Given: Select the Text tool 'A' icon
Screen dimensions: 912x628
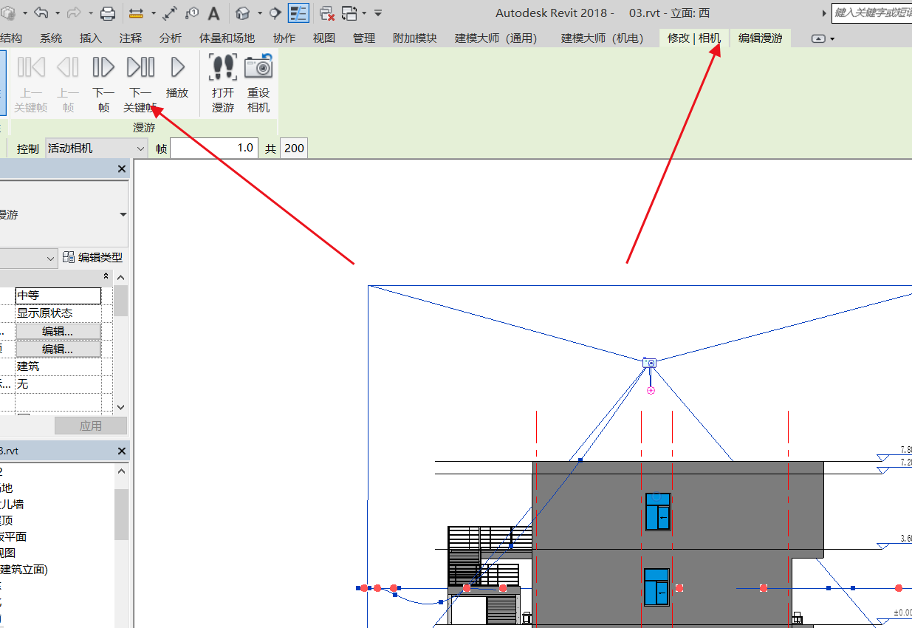Looking at the screenshot, I should [213, 13].
